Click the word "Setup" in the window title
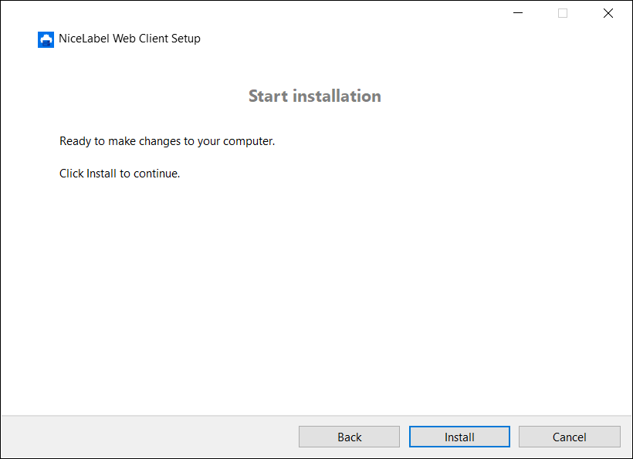 pos(184,39)
